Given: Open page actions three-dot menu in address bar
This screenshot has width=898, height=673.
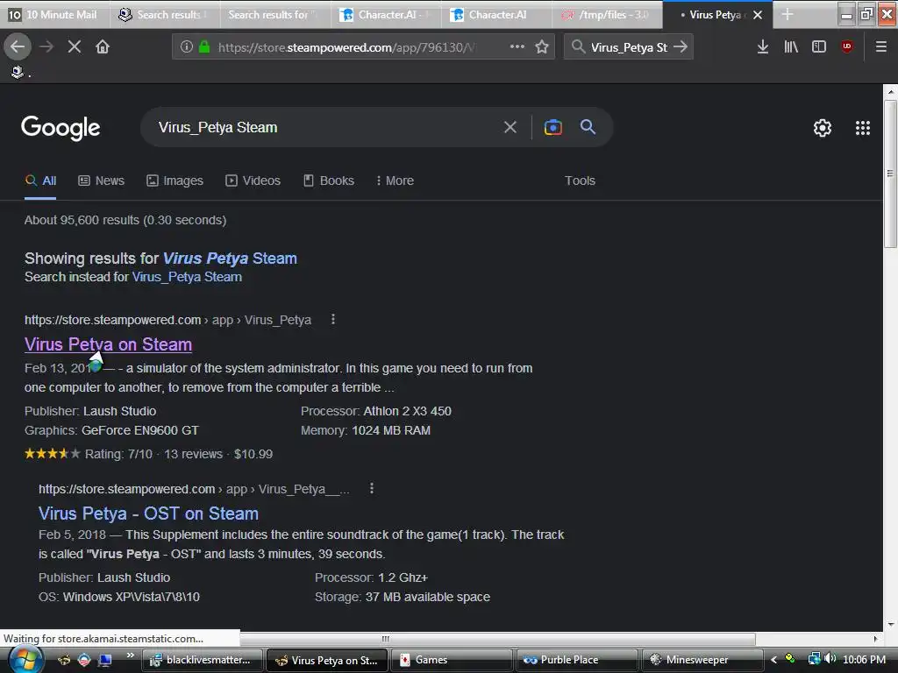Looking at the screenshot, I should tap(517, 47).
